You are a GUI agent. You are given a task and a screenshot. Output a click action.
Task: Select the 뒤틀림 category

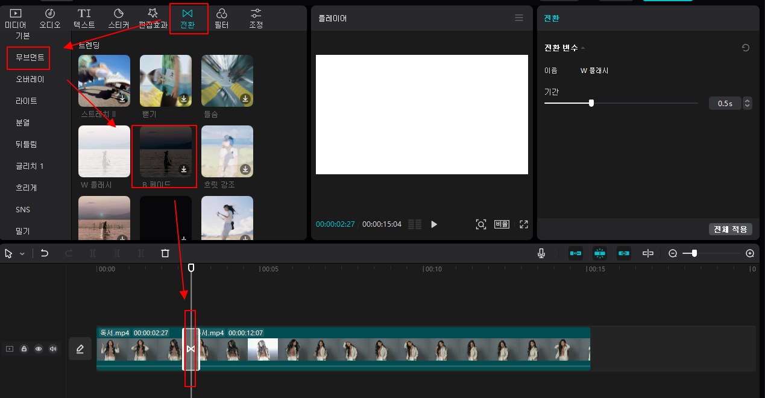pos(27,144)
